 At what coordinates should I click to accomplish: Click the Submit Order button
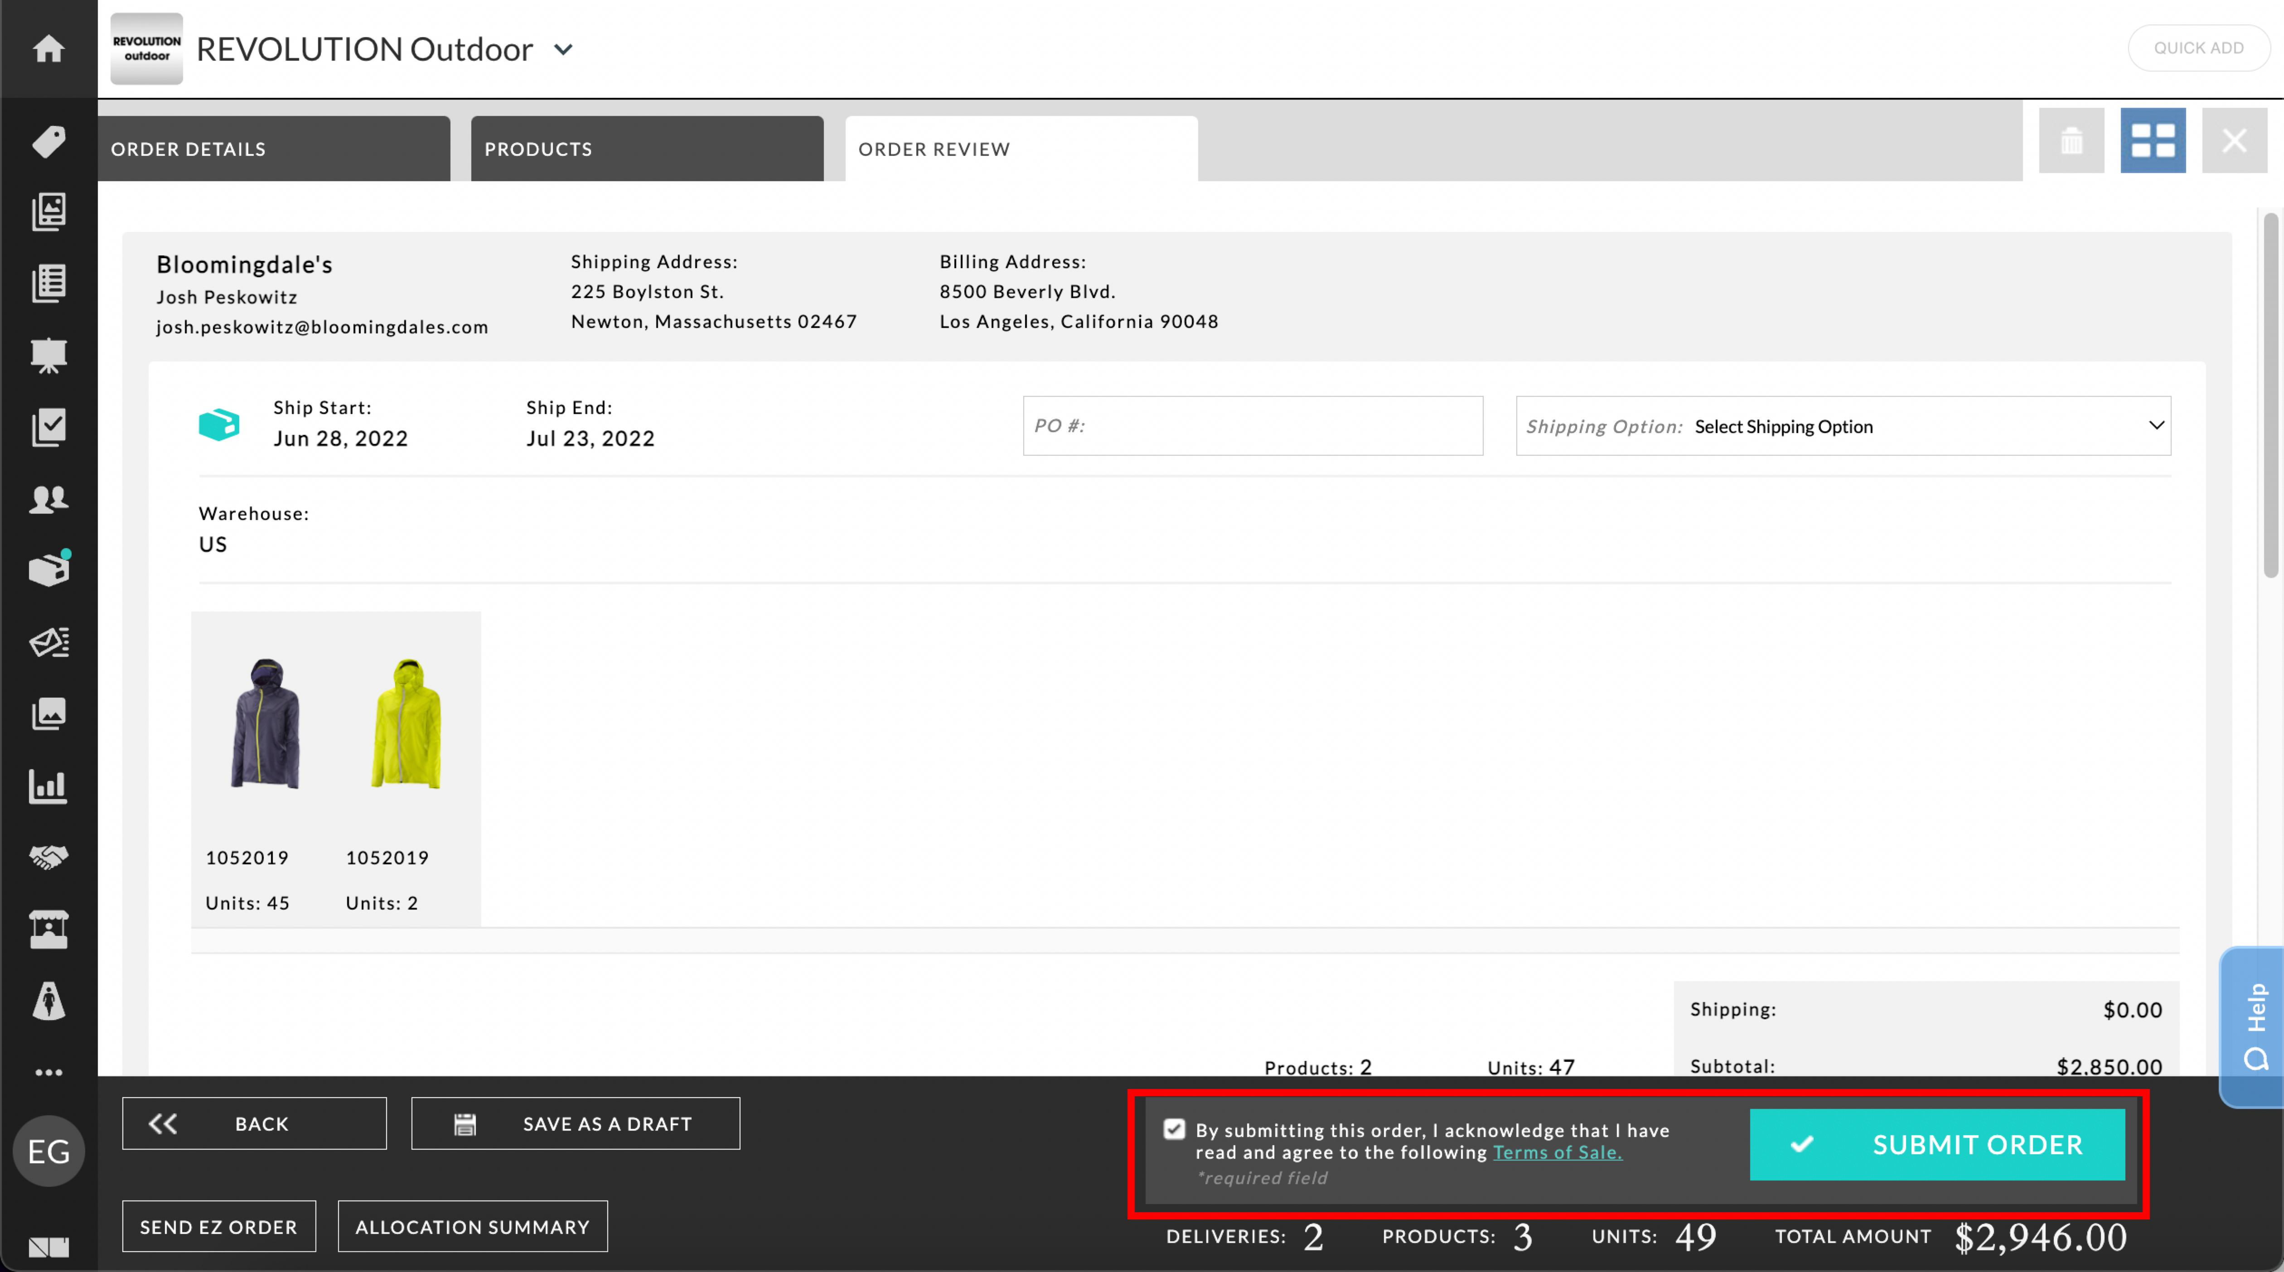(1937, 1144)
